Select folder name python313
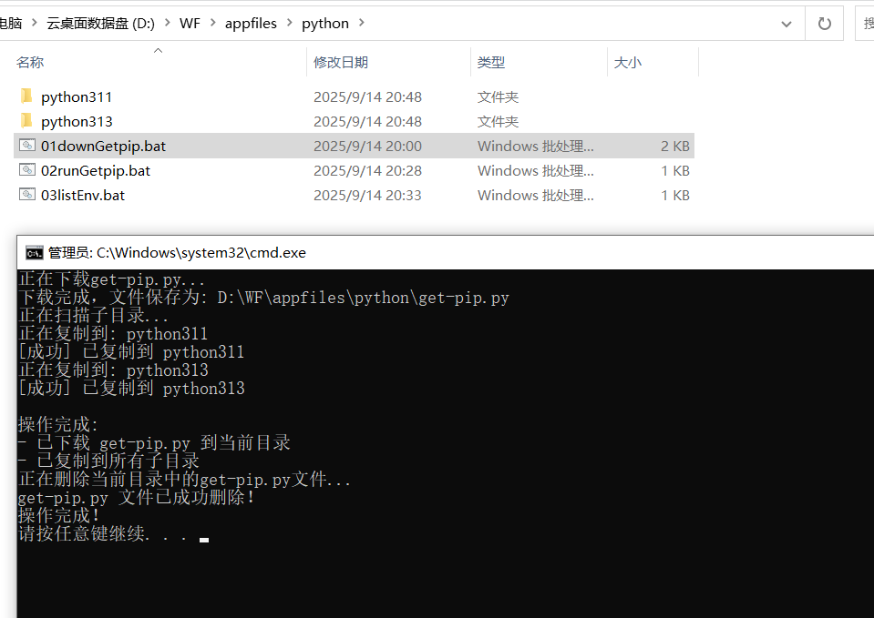 [x=77, y=121]
